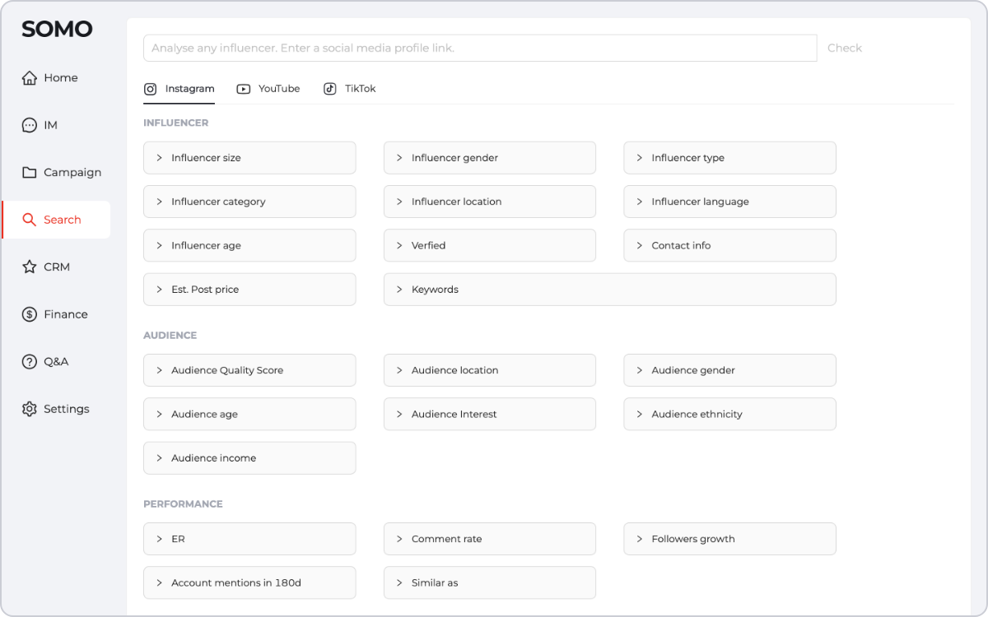This screenshot has height=617, width=988.
Task: Click the influencer profile link input field
Action: [x=479, y=48]
